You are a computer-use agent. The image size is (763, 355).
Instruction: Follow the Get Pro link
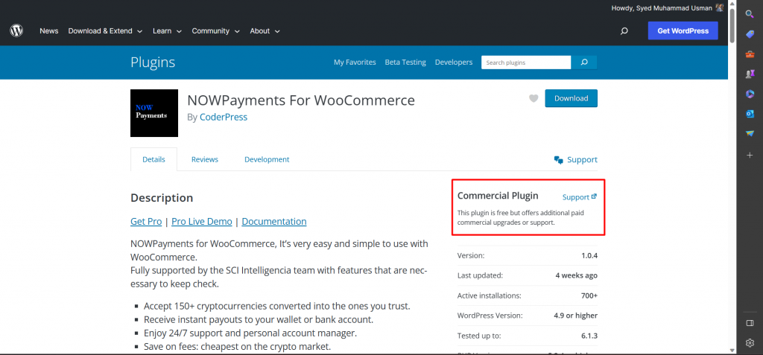point(146,221)
